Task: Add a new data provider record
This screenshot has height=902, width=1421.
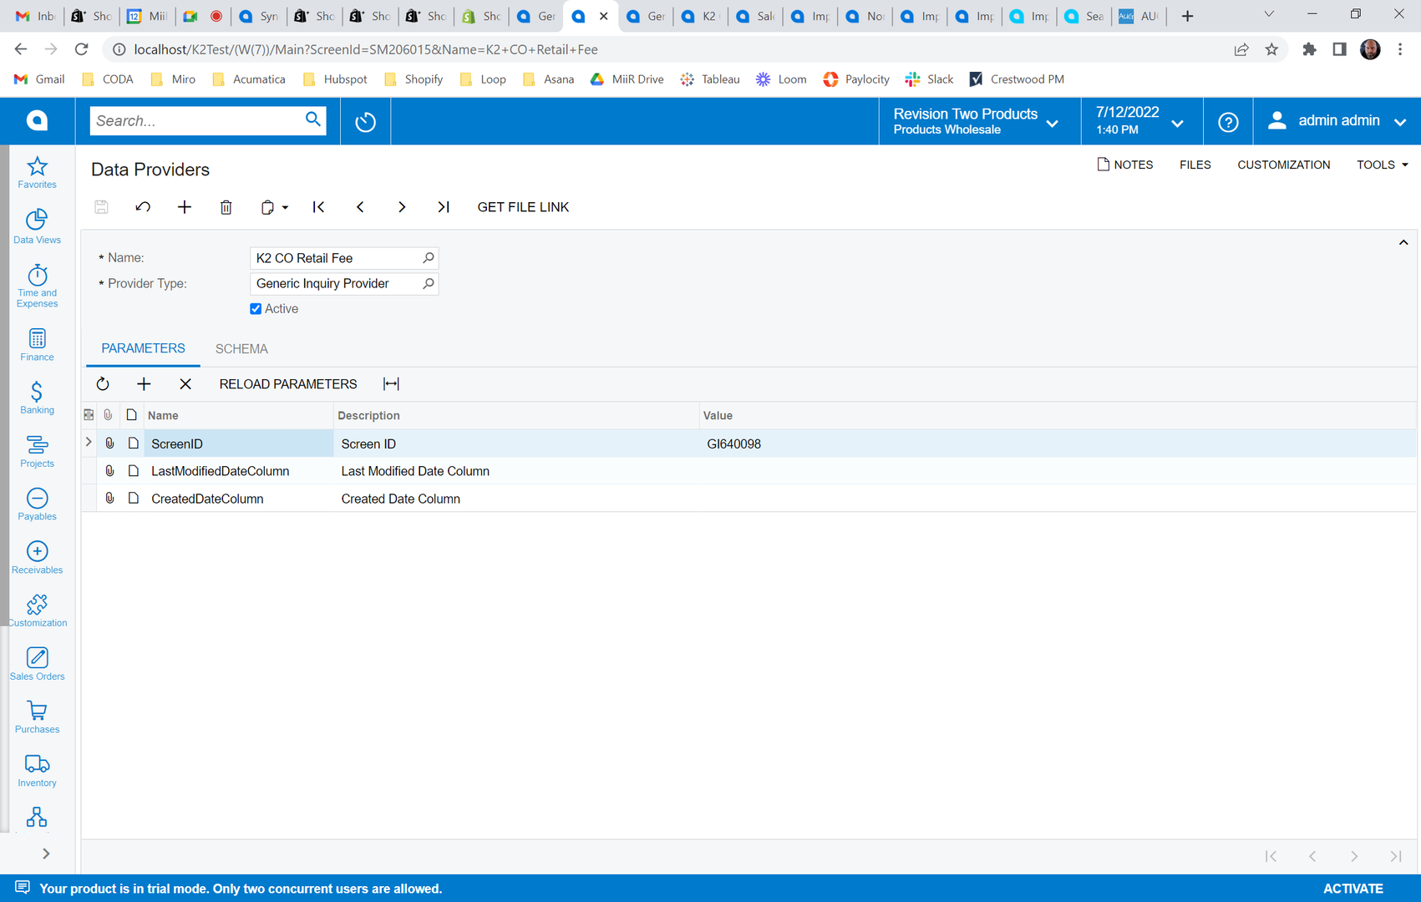Action: click(x=185, y=206)
